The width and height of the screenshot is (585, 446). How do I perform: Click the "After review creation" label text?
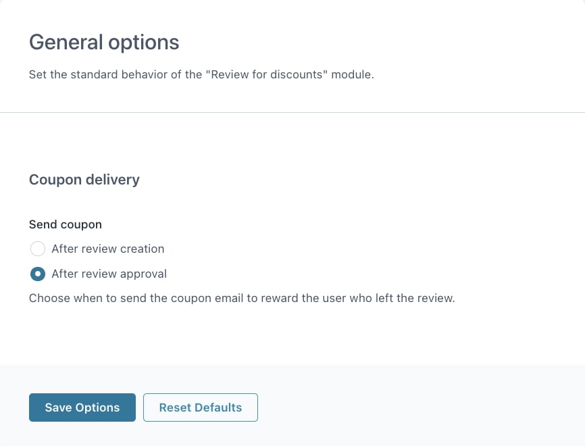tap(107, 249)
